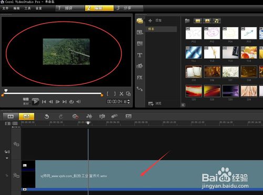Screen dimensions: 263x195
Task: Play the preview clip
Action: (x=35, y=102)
